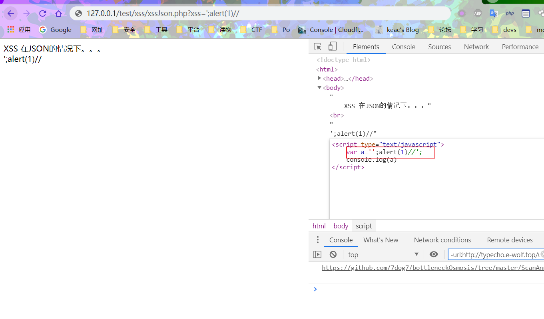Screen dimensions: 544x319
Task: Click the "';alert(1)//" text node in DOM
Action: (x=353, y=133)
